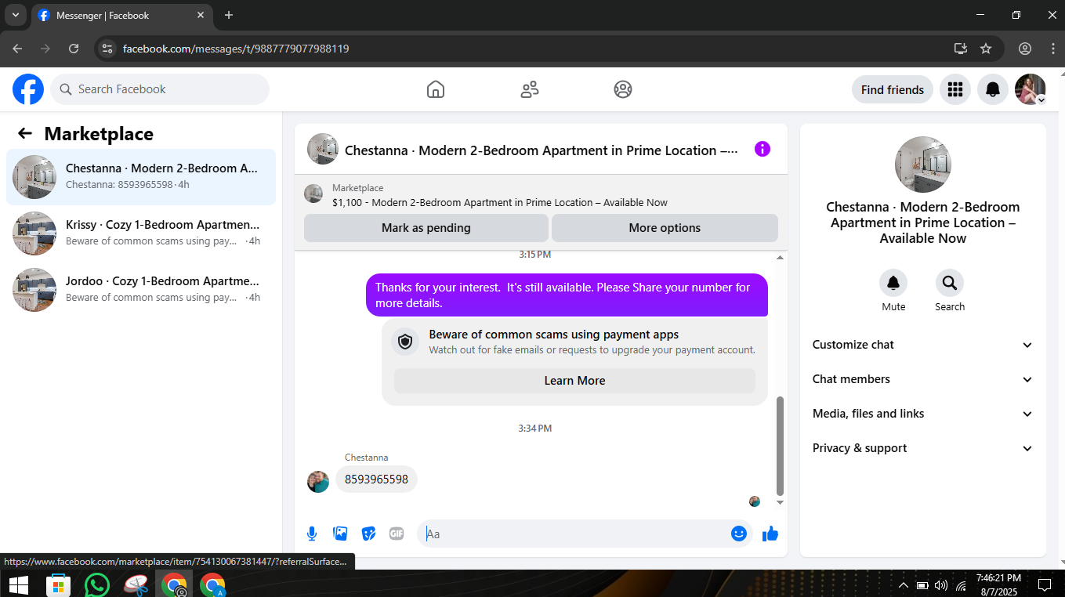Attach a photo with the image icon

click(x=340, y=534)
